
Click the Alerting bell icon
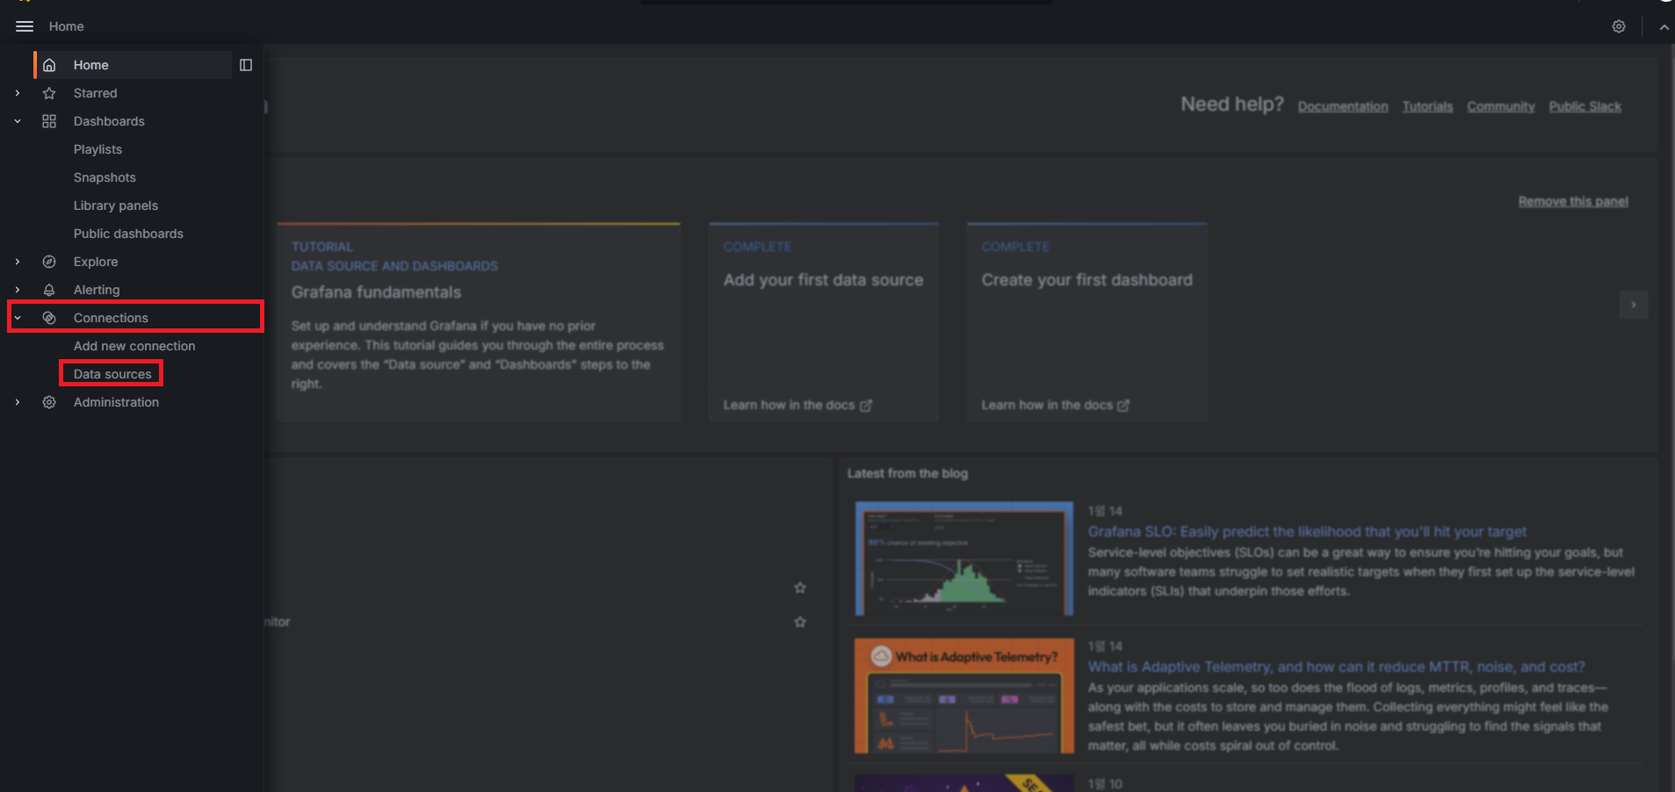pos(49,290)
